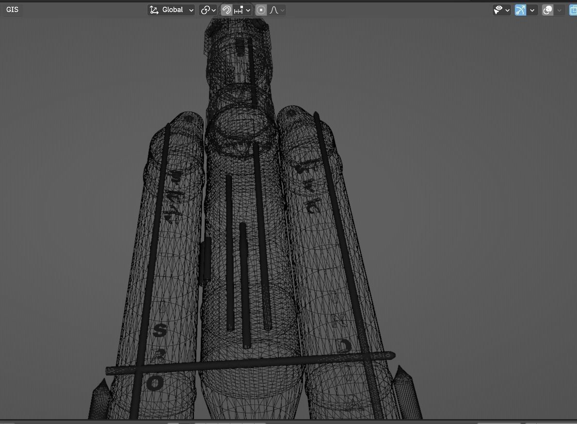Expand the gizmo options arrow
577x424 pixels.
pyautogui.click(x=532, y=10)
